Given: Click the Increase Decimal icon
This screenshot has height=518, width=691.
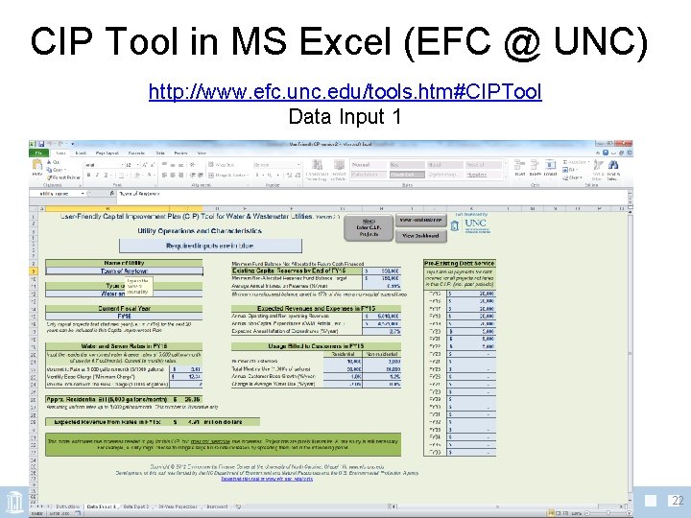Looking at the screenshot, I should 289,176.
